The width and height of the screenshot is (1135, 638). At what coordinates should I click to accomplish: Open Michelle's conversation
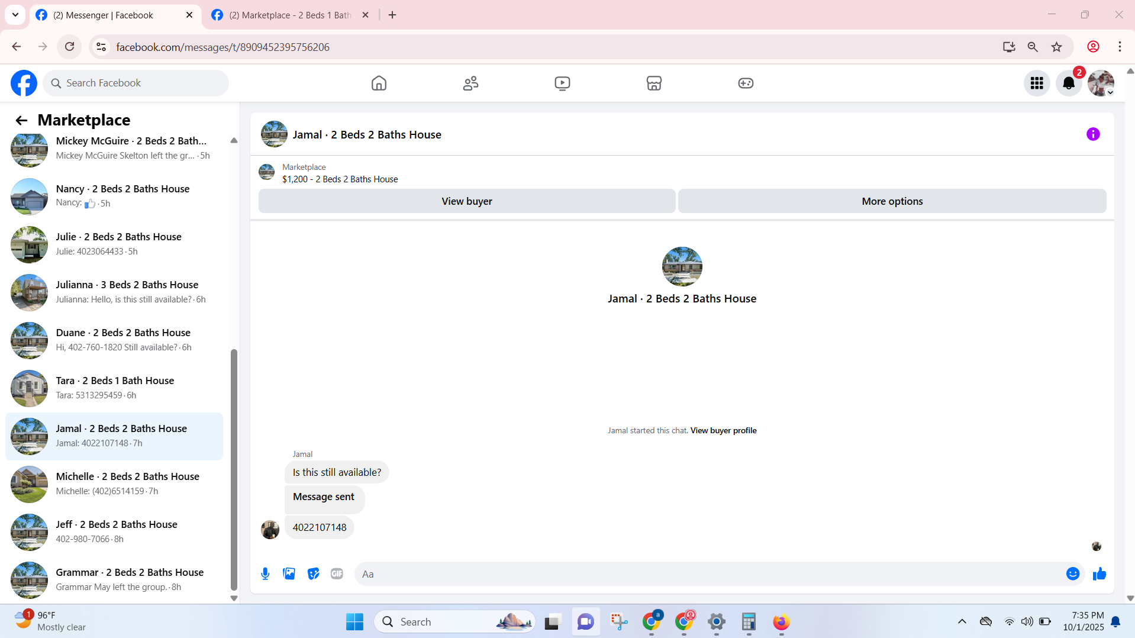coord(114,484)
